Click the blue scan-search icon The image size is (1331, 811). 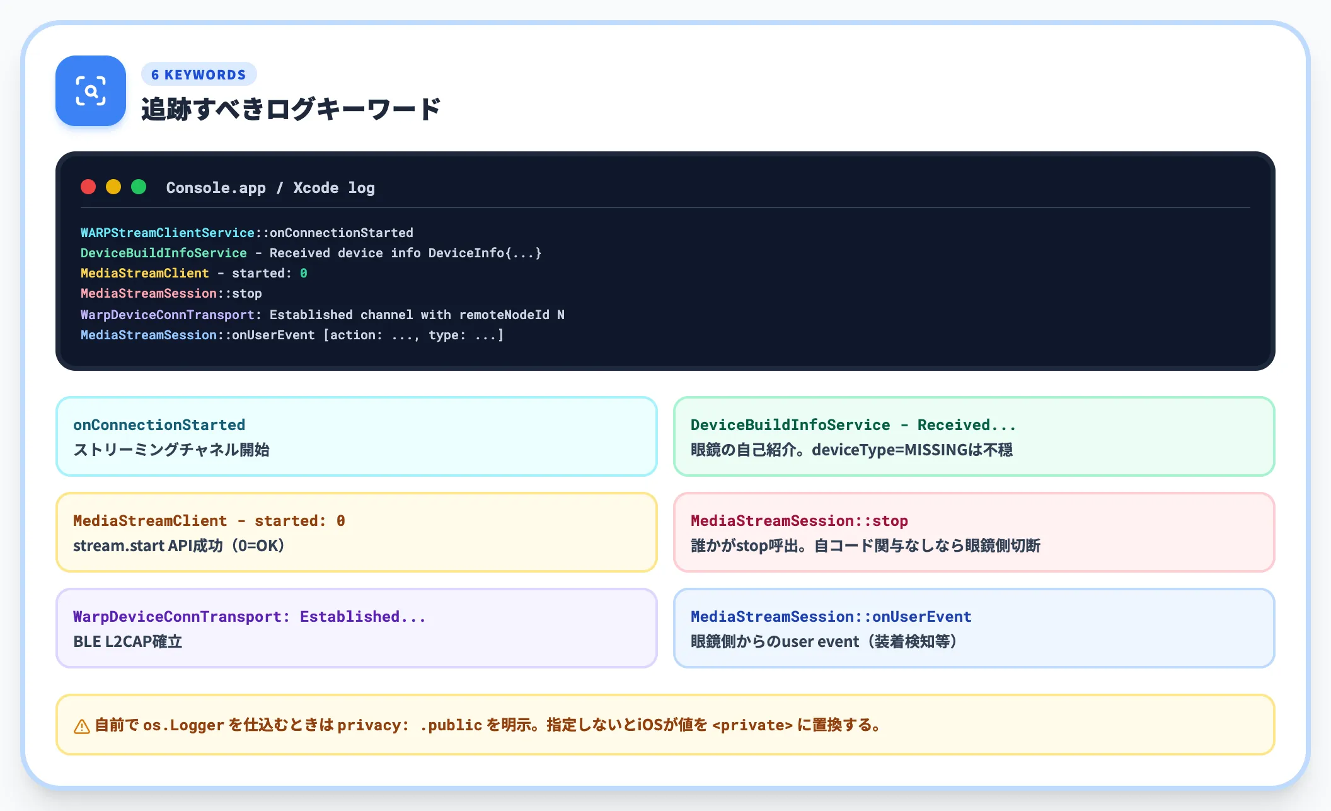pyautogui.click(x=91, y=91)
